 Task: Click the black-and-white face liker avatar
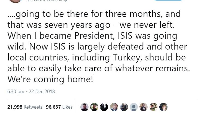pos(104,106)
